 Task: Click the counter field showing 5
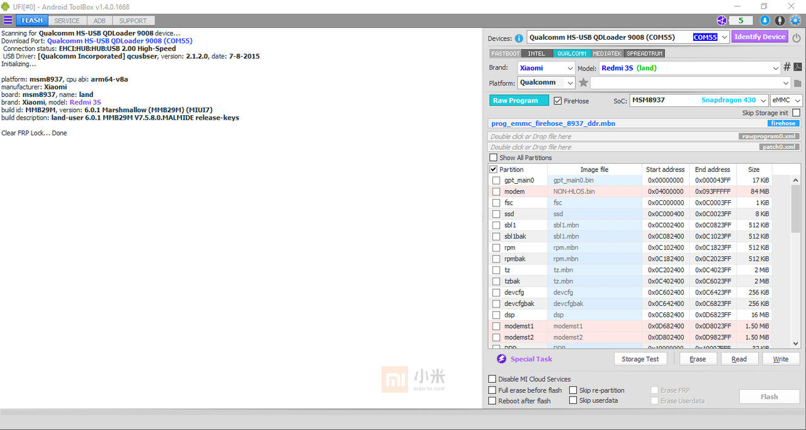click(x=742, y=21)
